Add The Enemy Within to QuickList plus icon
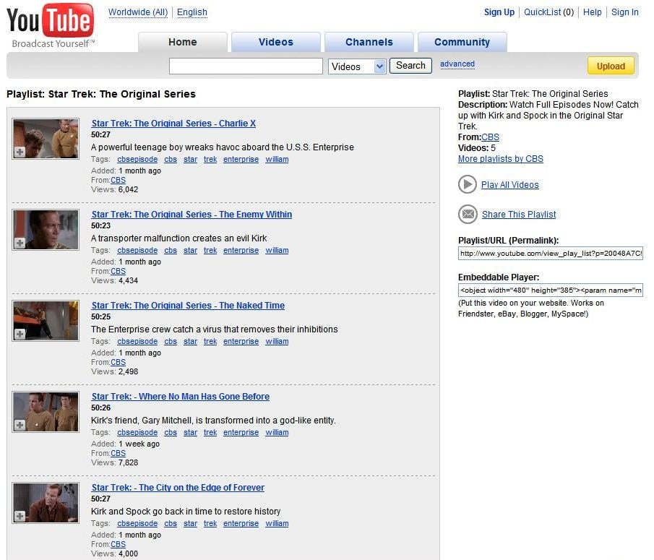Viewport: 654px width, 560px height. click(20, 243)
